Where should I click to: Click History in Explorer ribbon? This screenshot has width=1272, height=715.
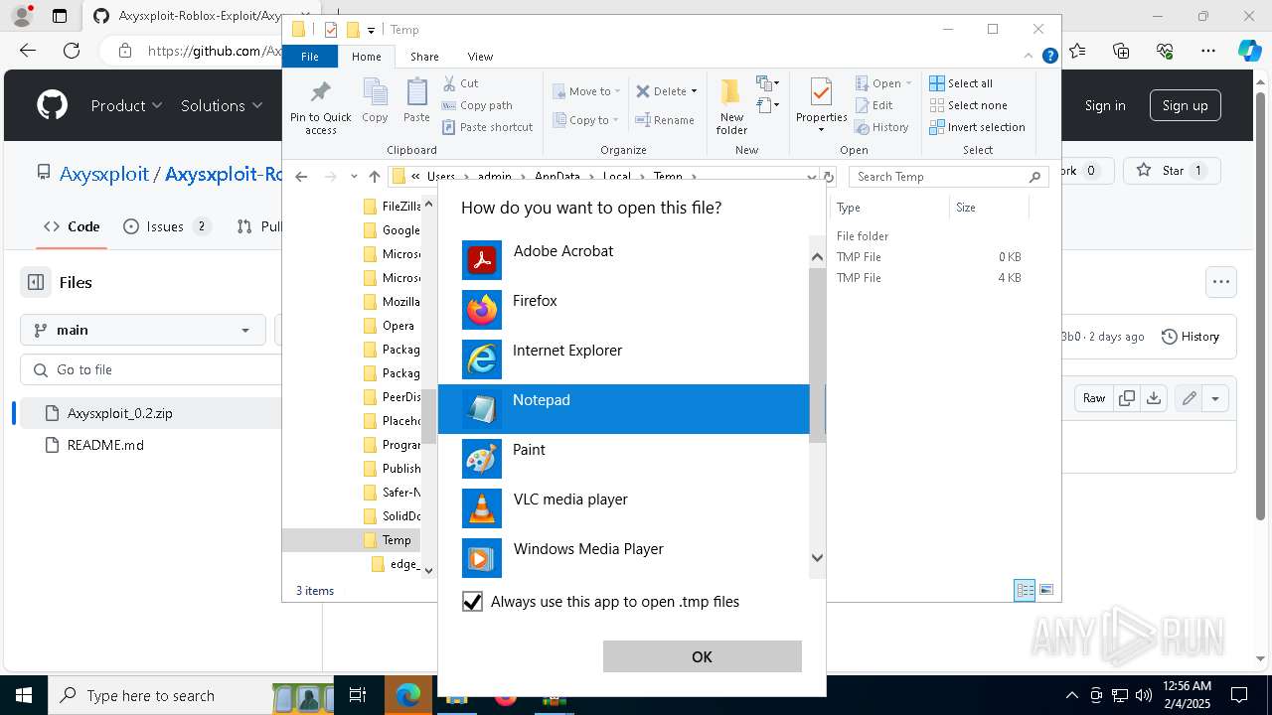(x=881, y=127)
